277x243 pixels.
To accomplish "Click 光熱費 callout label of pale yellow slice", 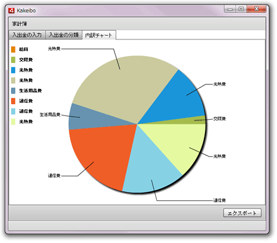I will point(220,156).
